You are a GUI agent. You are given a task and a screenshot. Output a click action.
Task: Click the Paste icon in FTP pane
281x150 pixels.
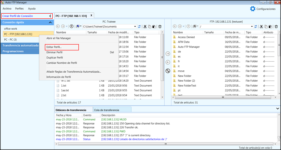pyautogui.click(x=270, y=27)
